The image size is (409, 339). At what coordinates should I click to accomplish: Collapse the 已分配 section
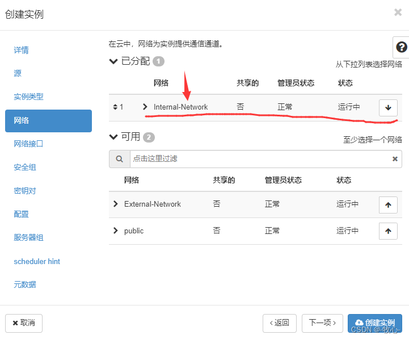click(113, 61)
